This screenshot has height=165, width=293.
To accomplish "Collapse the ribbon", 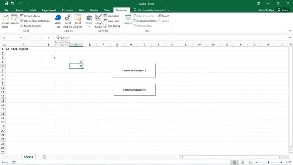I will (290, 31).
